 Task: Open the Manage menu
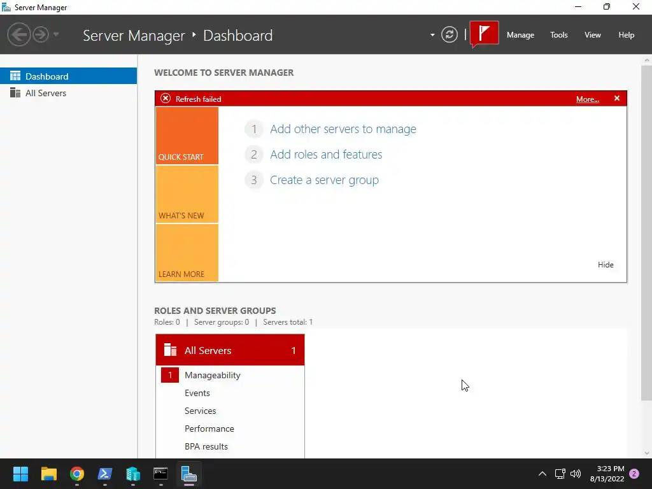click(520, 35)
